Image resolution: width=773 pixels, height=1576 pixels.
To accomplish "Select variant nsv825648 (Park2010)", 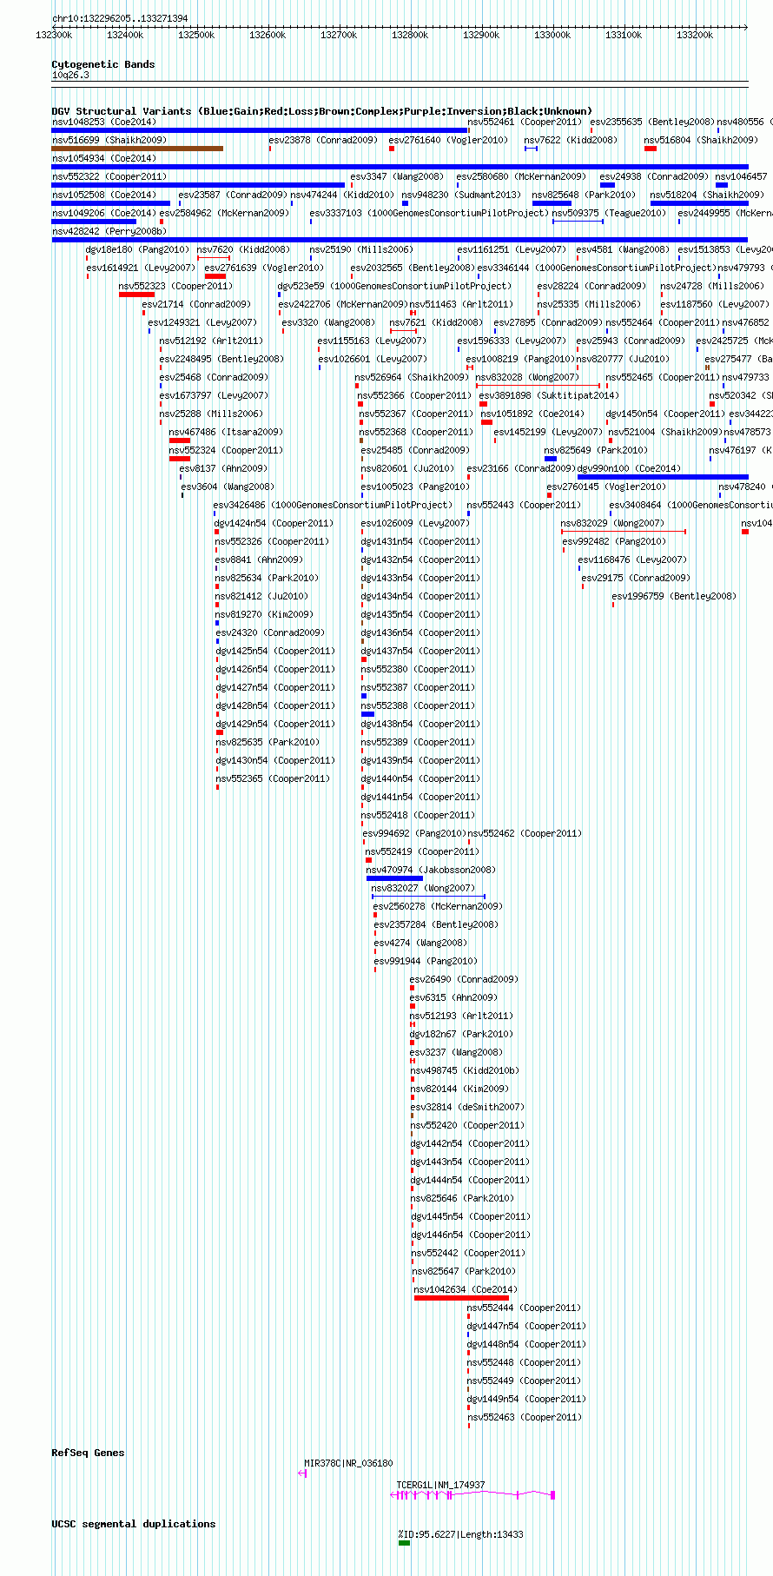I will pos(584,195).
